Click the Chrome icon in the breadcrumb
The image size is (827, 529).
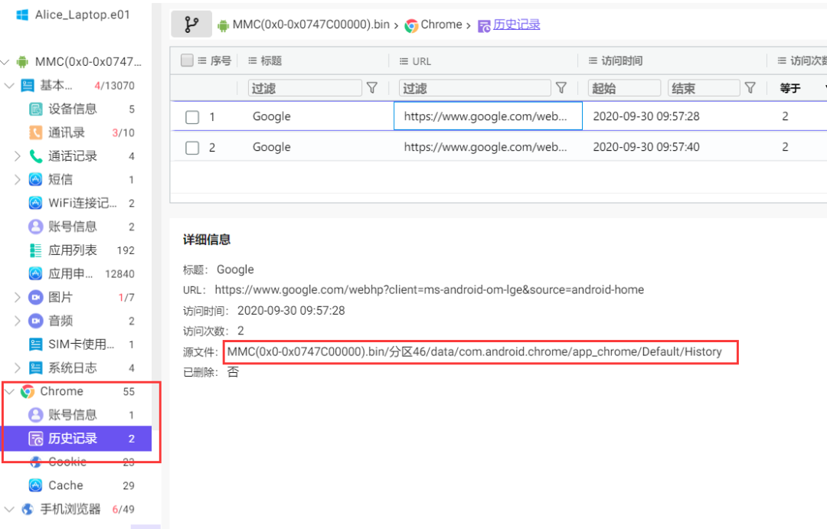coord(411,25)
